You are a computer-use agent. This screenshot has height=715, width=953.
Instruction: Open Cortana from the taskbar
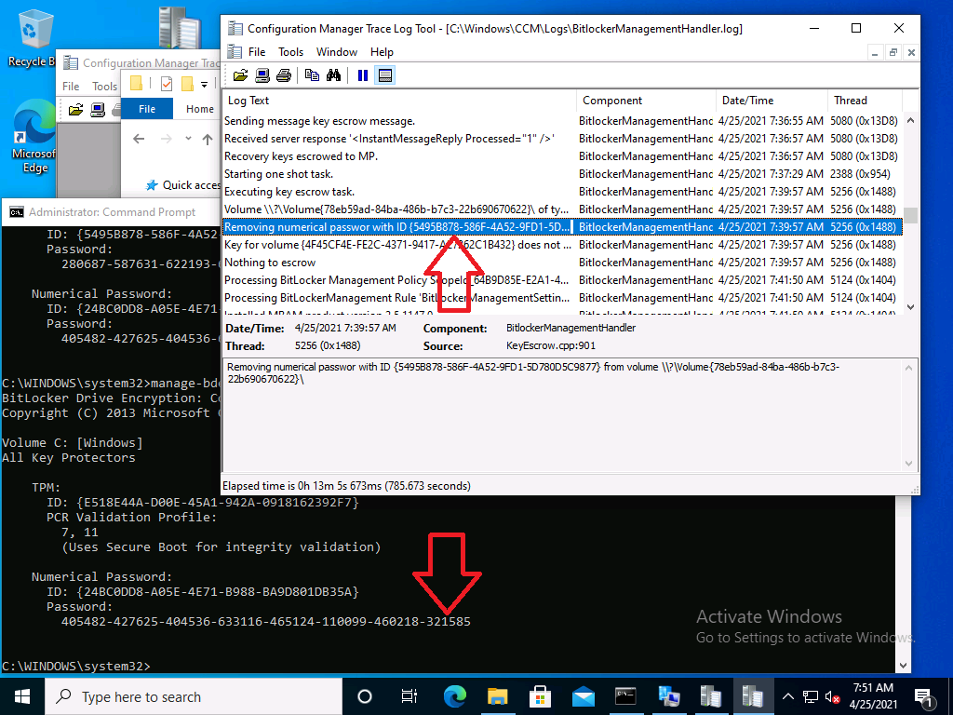365,696
